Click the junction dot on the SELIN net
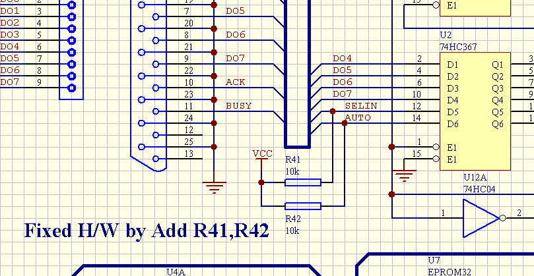Viewport: 534px width, 276px height. click(x=332, y=112)
